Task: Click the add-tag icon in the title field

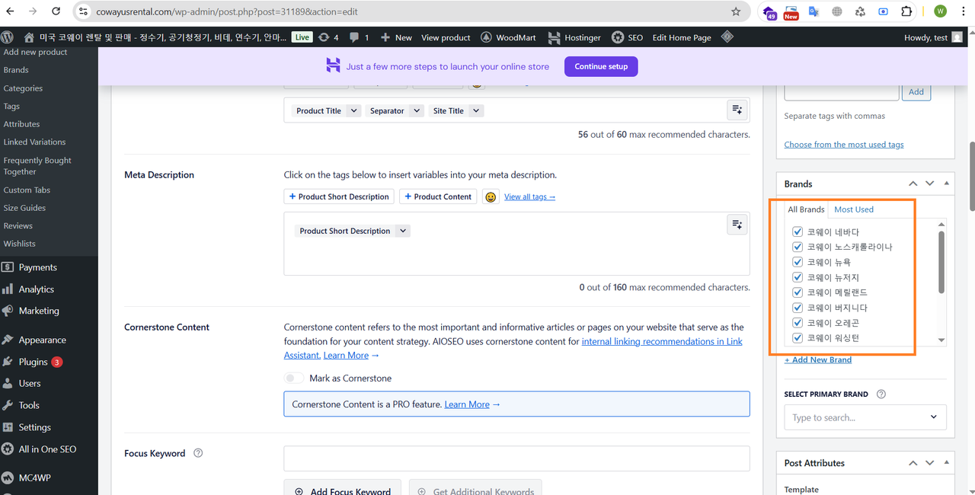Action: tap(737, 110)
